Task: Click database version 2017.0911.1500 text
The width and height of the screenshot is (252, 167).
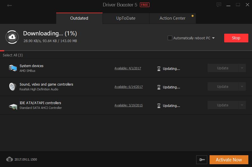Action: [26, 159]
